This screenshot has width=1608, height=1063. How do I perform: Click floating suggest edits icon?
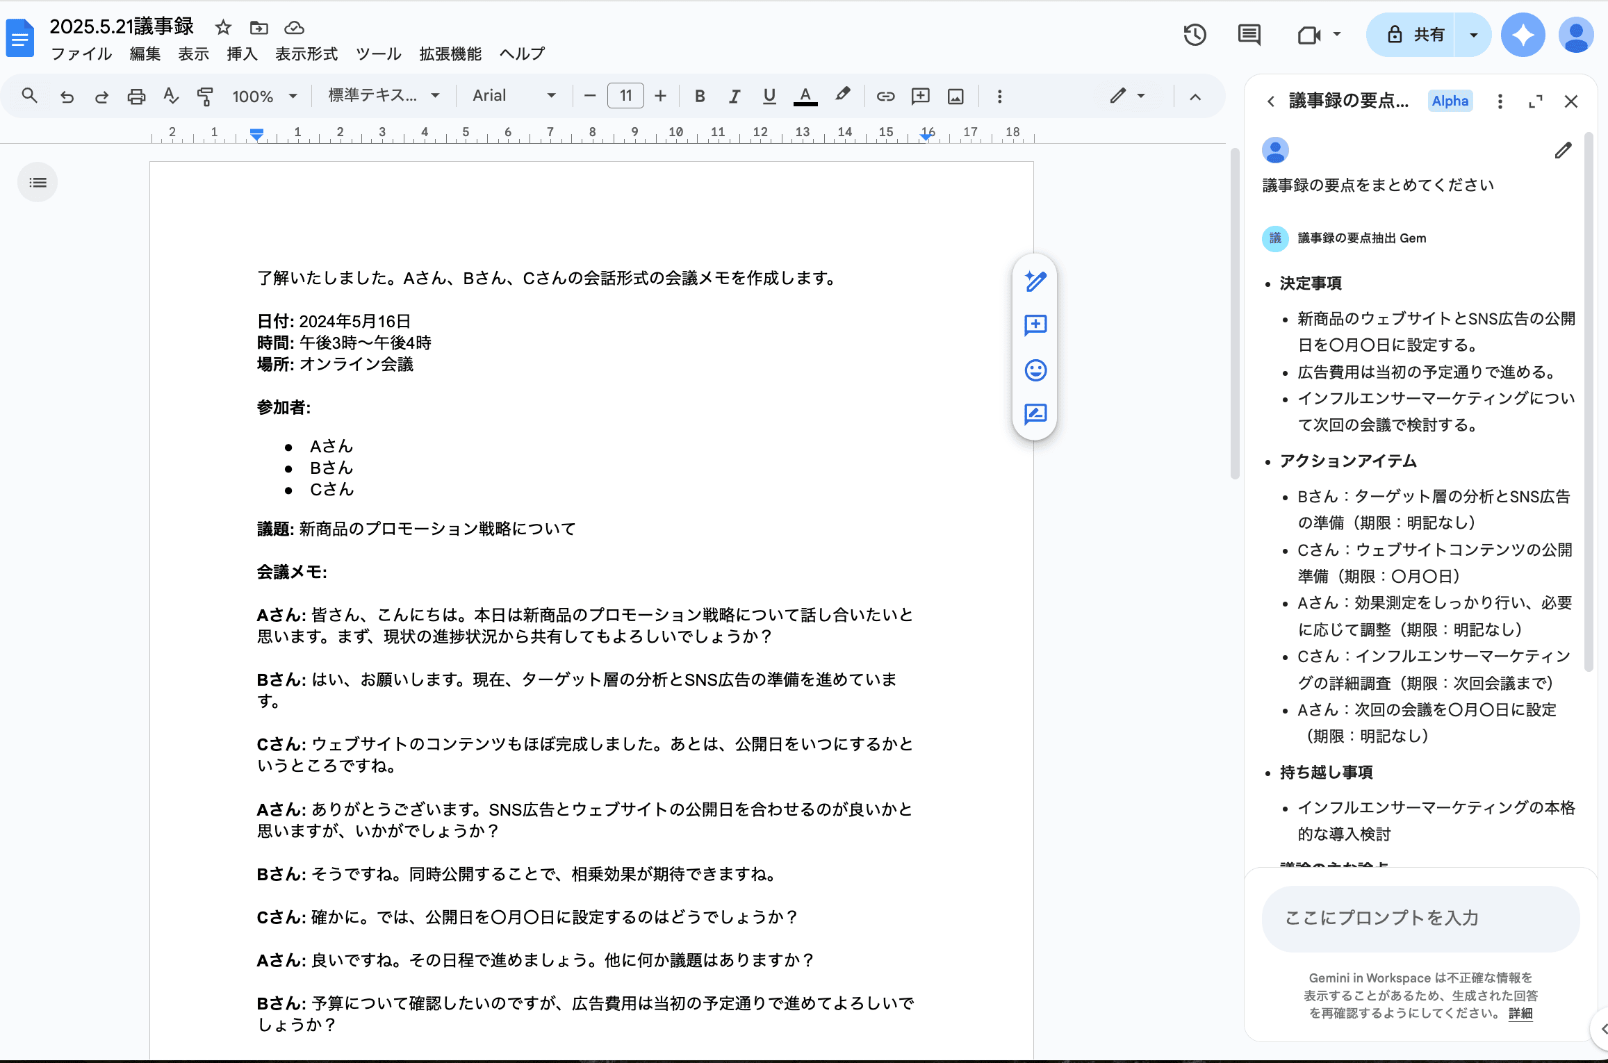1035,415
